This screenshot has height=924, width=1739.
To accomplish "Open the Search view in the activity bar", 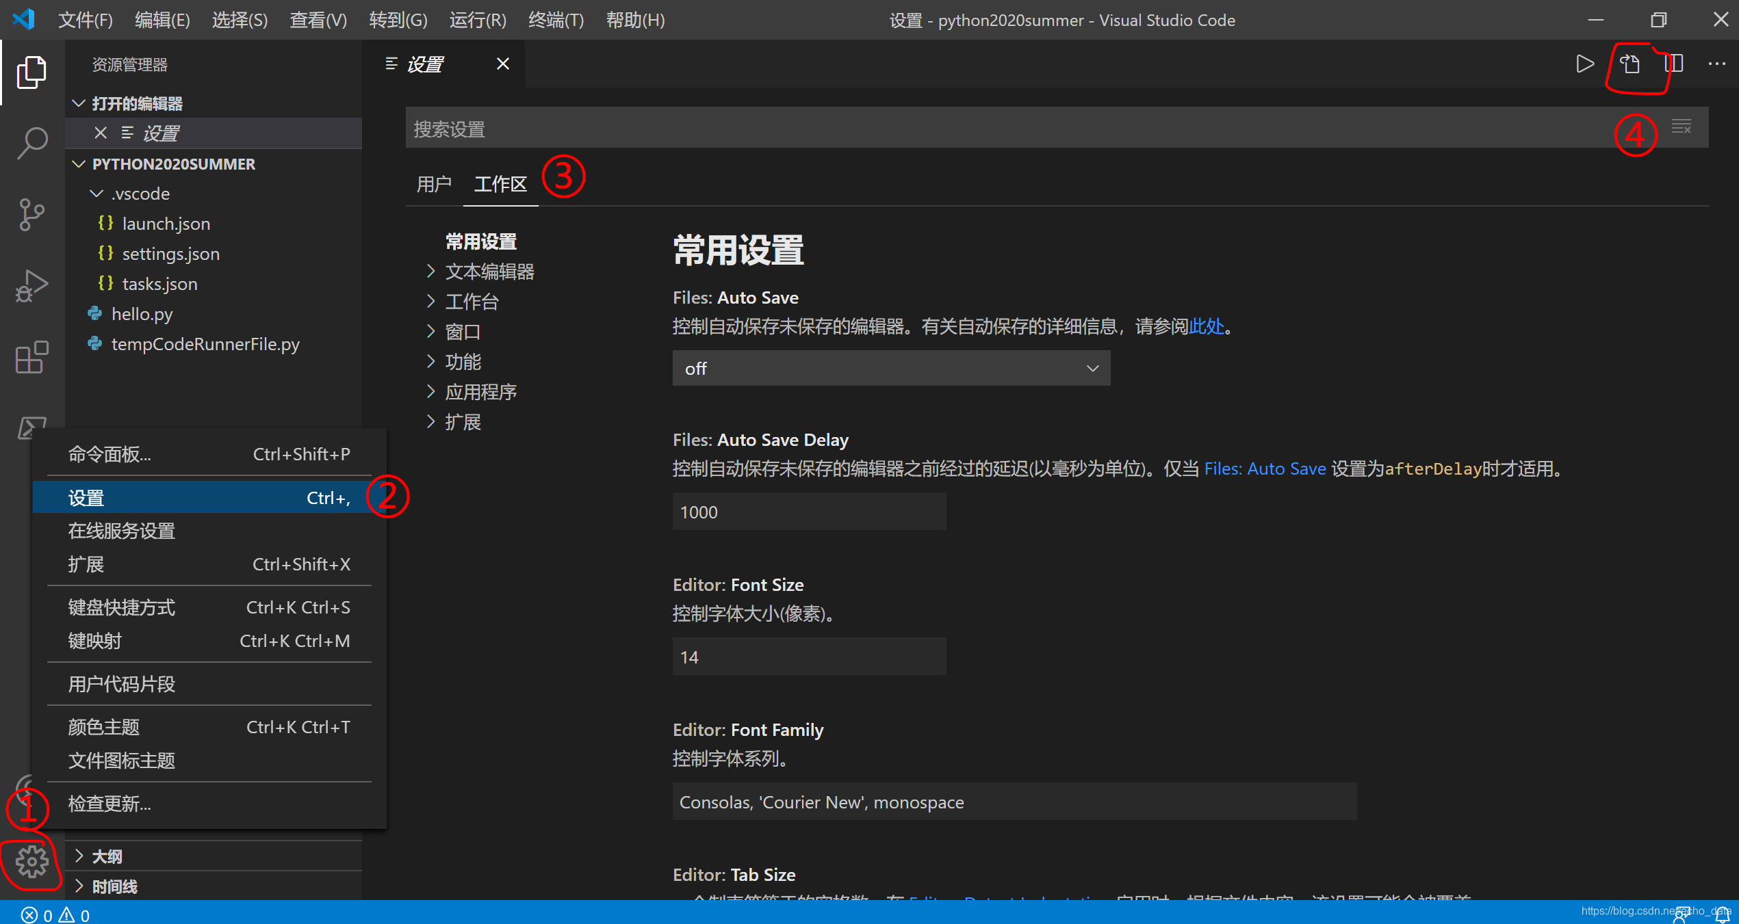I will click(31, 142).
